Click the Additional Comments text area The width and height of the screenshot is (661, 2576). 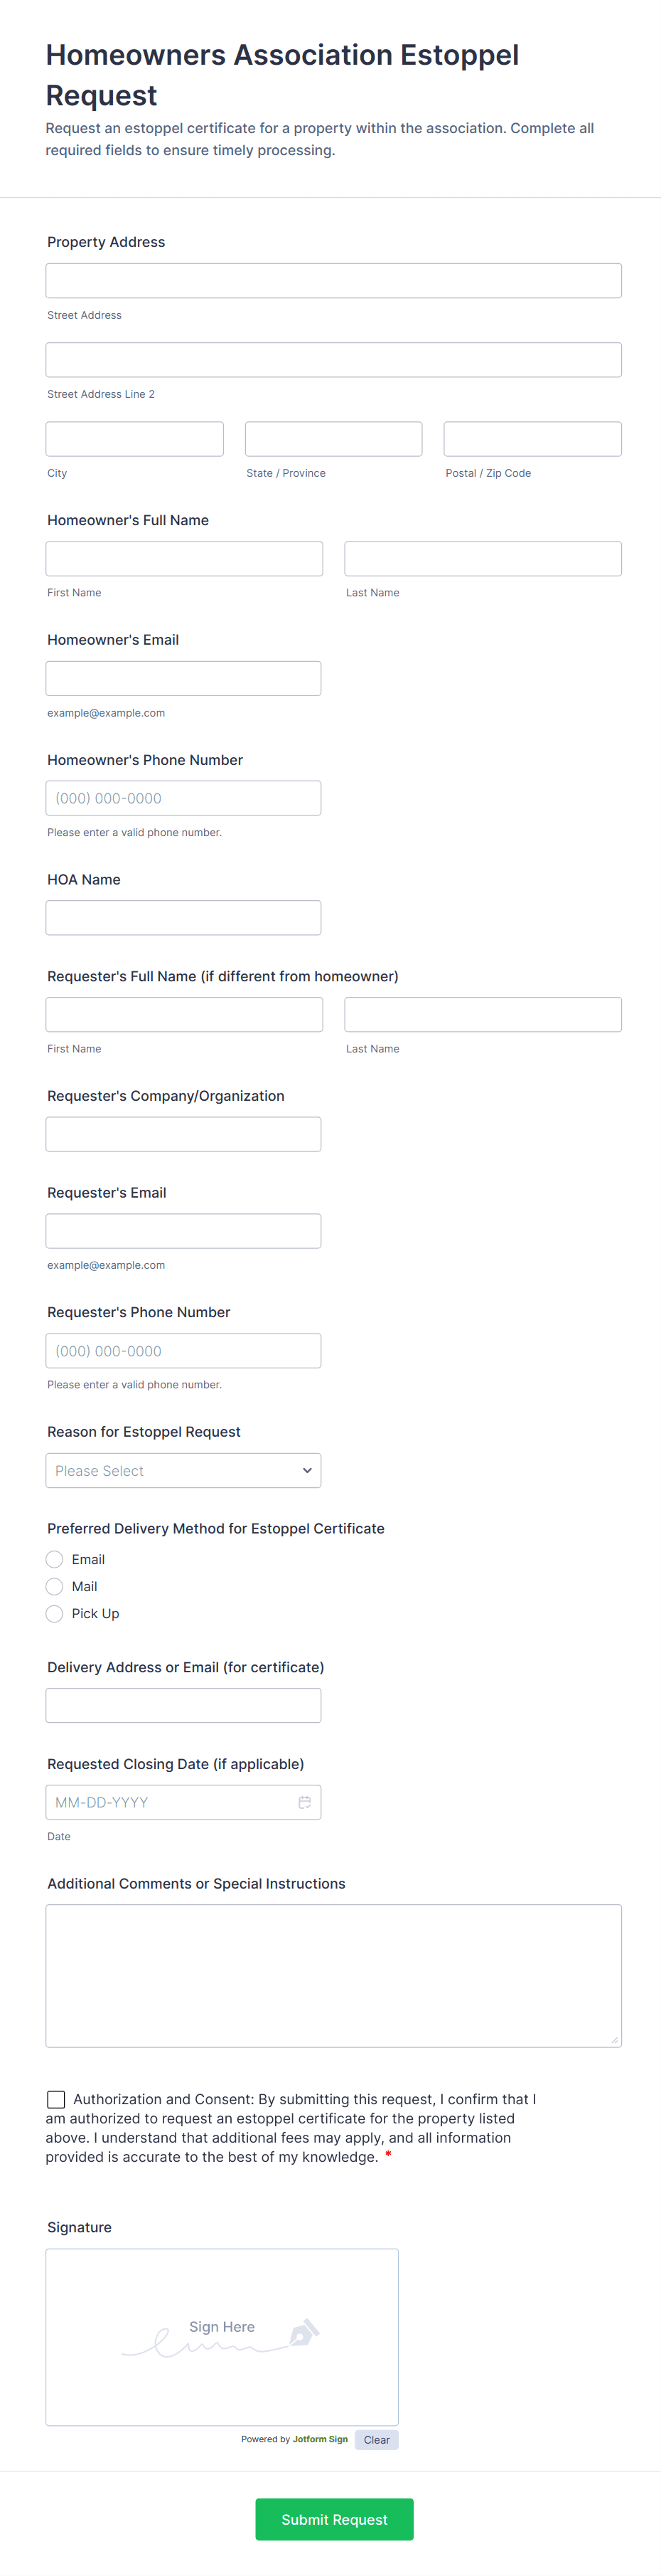(333, 1975)
